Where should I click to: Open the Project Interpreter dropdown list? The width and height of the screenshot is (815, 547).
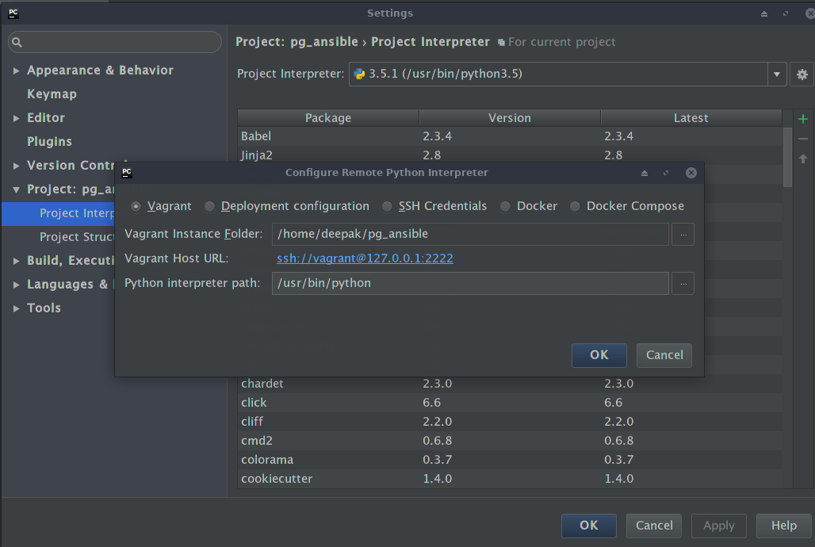776,74
